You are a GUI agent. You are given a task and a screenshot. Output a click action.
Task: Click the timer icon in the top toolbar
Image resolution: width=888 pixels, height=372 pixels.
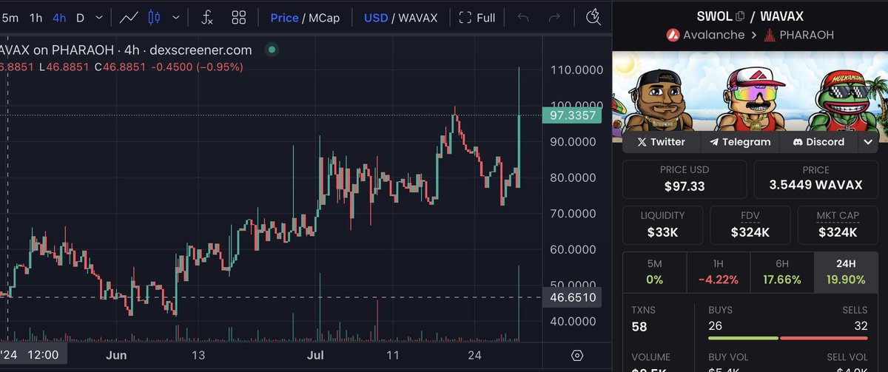tap(593, 17)
